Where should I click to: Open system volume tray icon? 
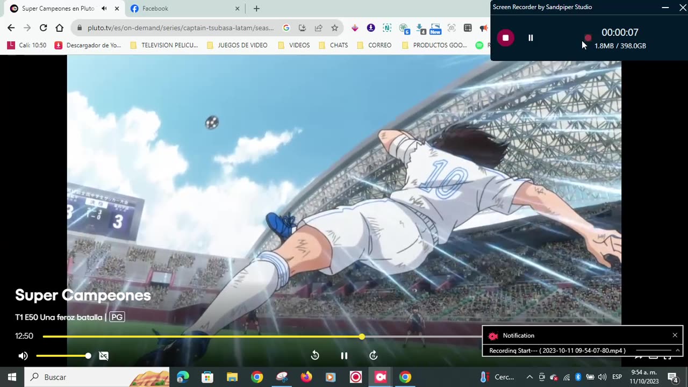602,377
